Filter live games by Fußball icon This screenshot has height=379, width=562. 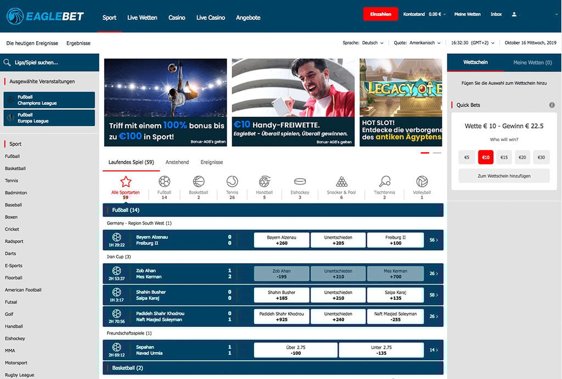tap(164, 181)
